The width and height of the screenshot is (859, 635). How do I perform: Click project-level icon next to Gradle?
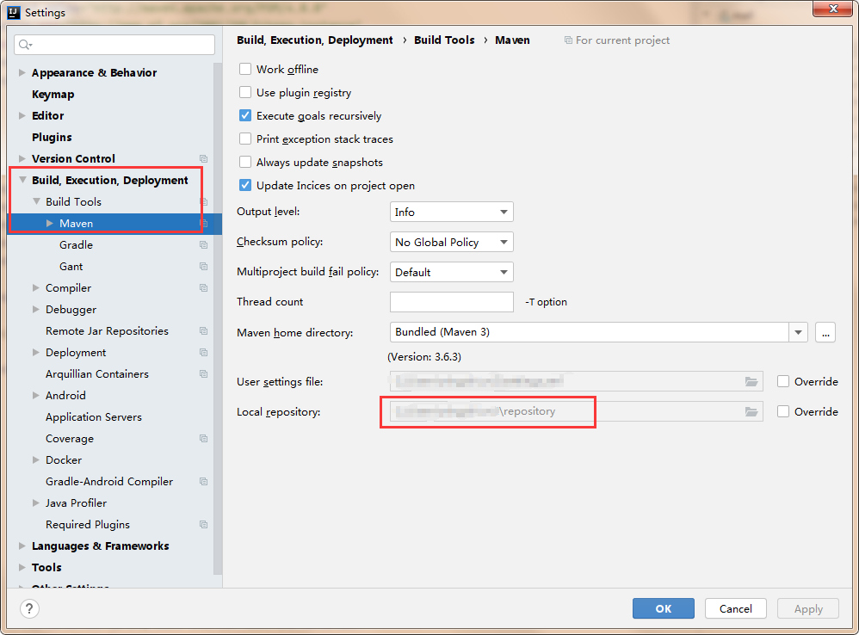pyautogui.click(x=204, y=245)
